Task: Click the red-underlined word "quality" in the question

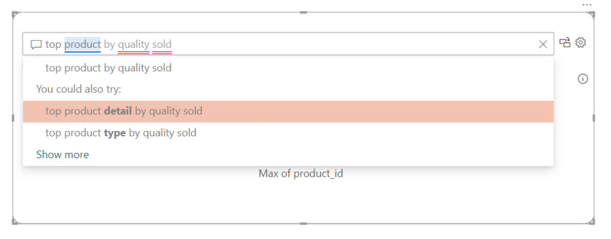Action: [133, 44]
